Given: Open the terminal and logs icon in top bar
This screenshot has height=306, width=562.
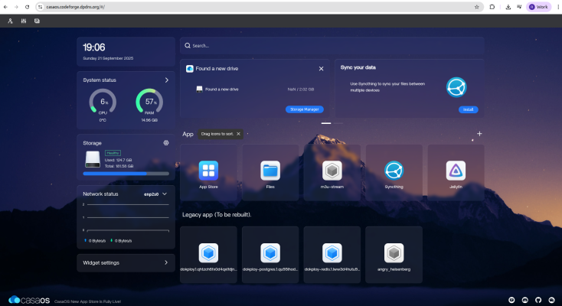Looking at the screenshot, I should [37, 21].
